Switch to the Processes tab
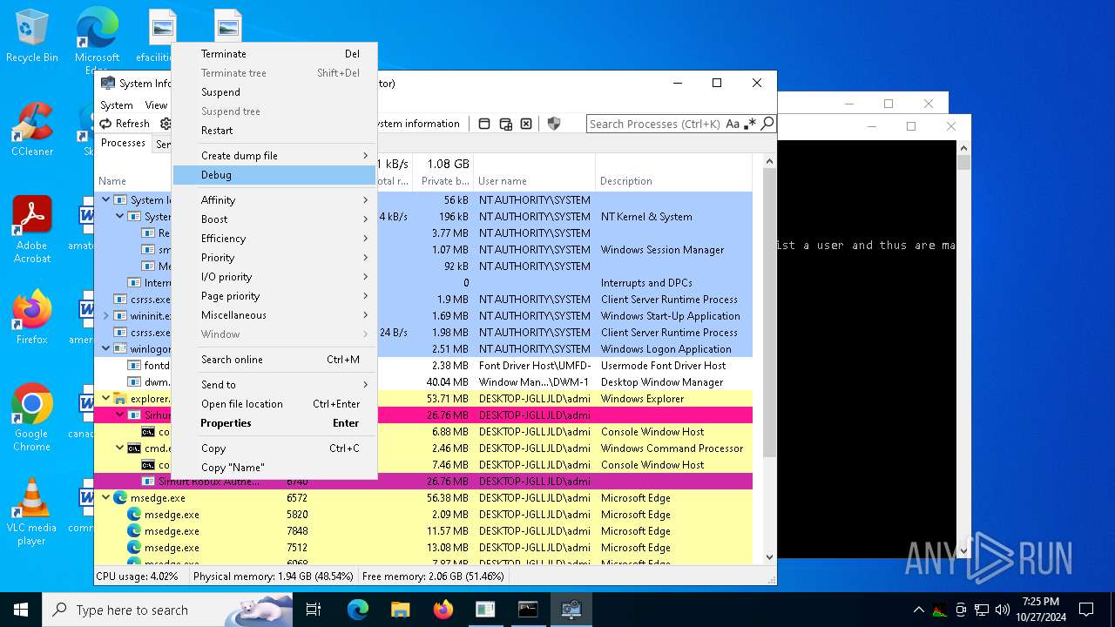This screenshot has height=627, width=1115. pyautogui.click(x=123, y=143)
